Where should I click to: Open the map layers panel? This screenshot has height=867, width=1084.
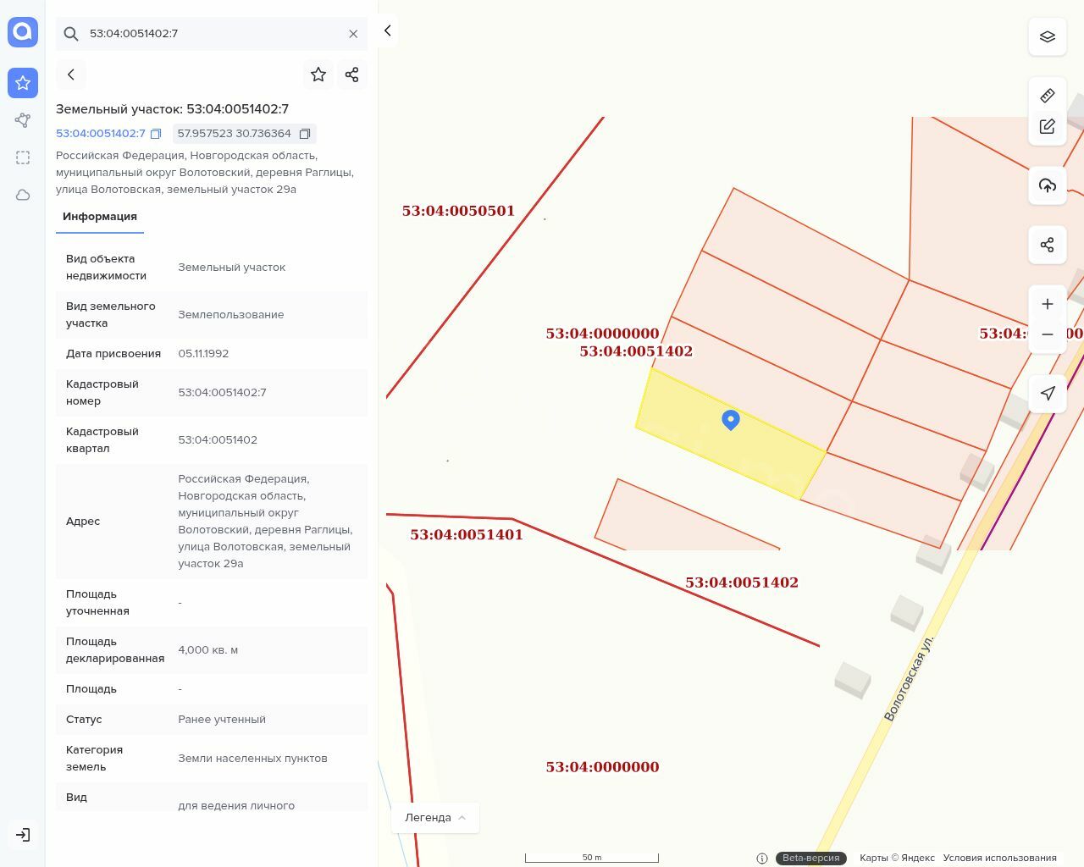coord(1047,37)
